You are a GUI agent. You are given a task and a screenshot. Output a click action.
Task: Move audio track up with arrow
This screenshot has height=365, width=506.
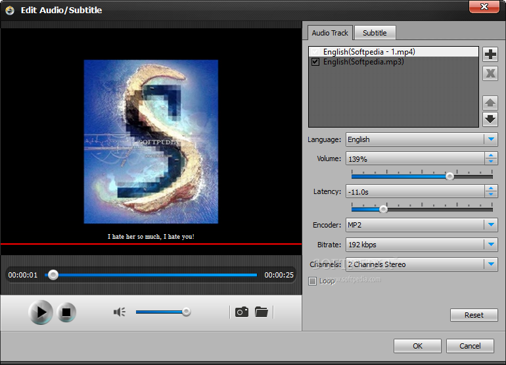490,103
